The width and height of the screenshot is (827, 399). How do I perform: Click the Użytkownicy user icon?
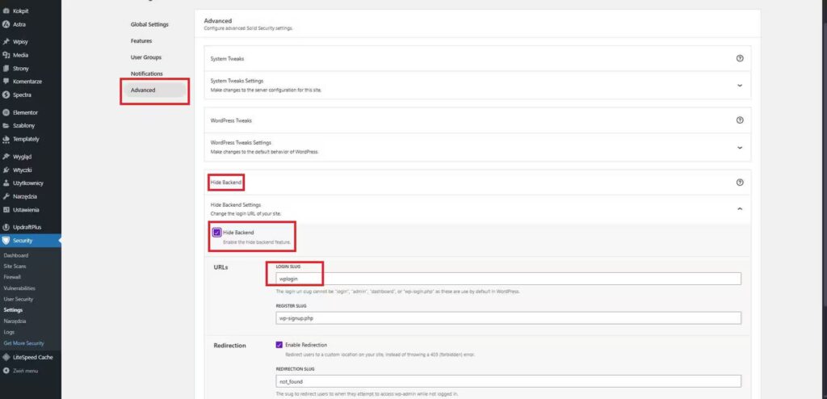pyautogui.click(x=6, y=183)
